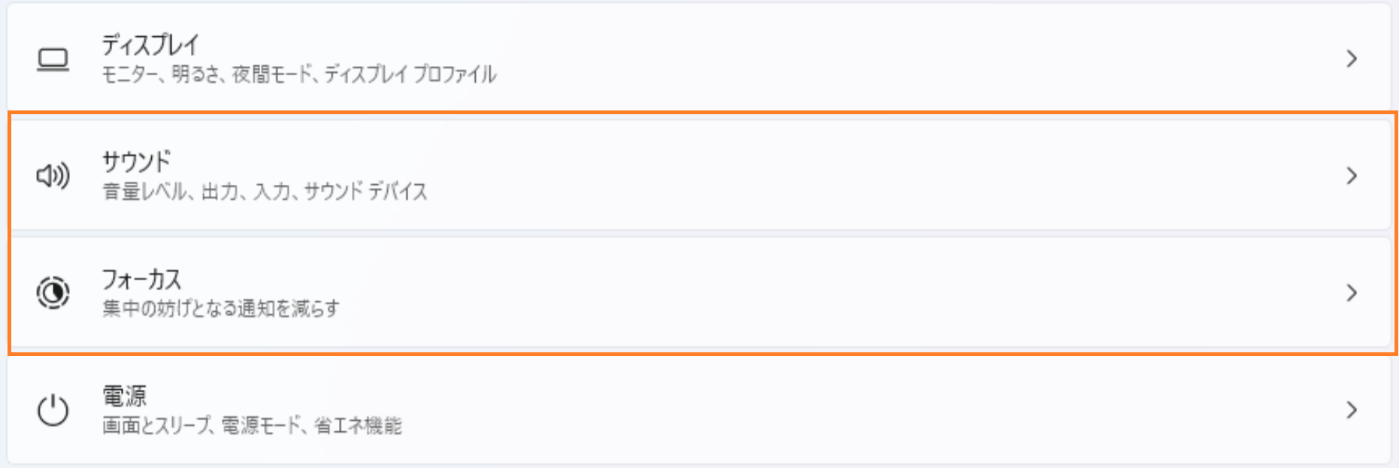Click the power symbol icon
Viewport: 1399px width, 468px height.
pyautogui.click(x=53, y=410)
